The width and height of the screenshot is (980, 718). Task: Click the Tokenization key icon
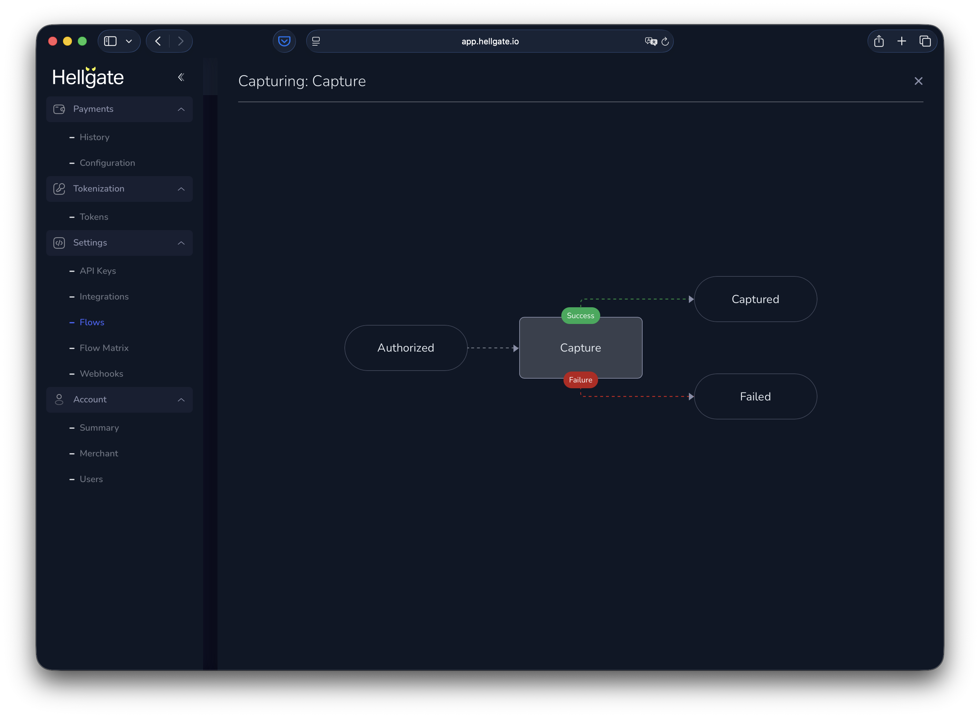tap(59, 189)
